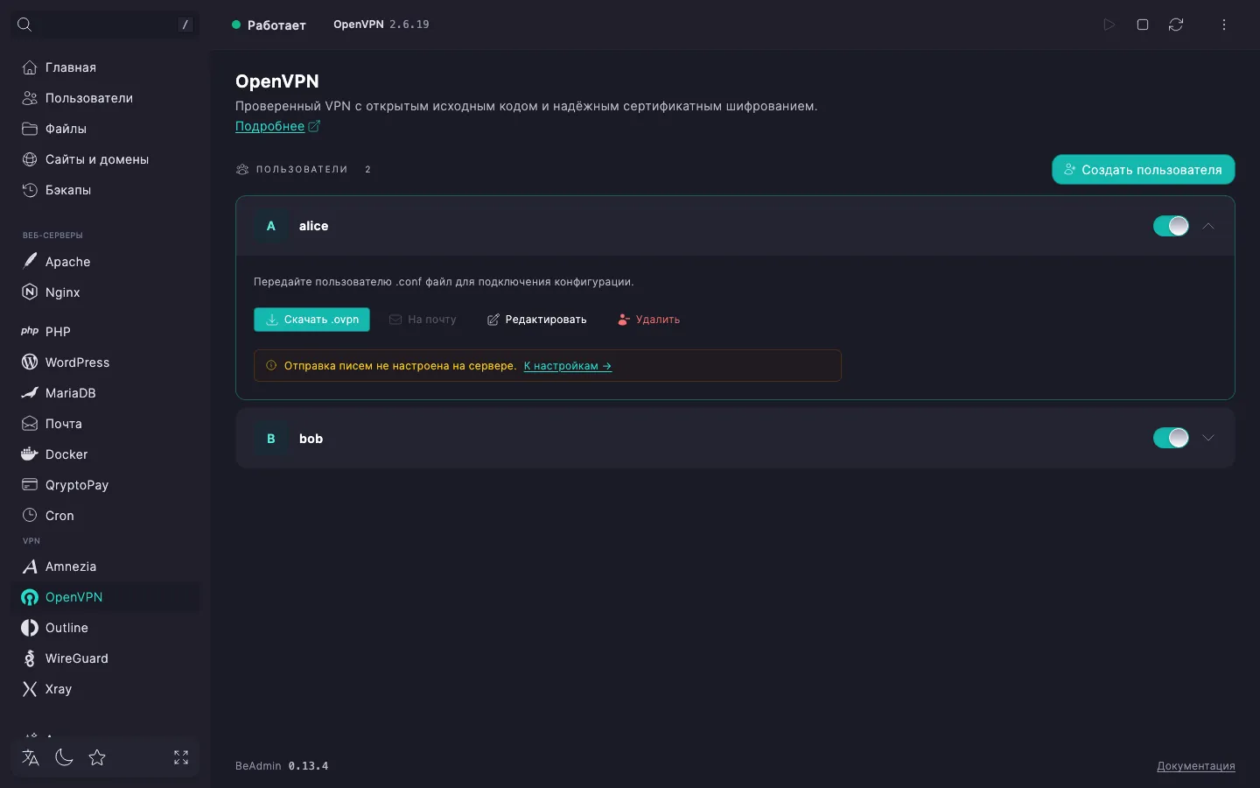Click the Nginx icon in sidebar
1260x788 pixels.
(30, 292)
